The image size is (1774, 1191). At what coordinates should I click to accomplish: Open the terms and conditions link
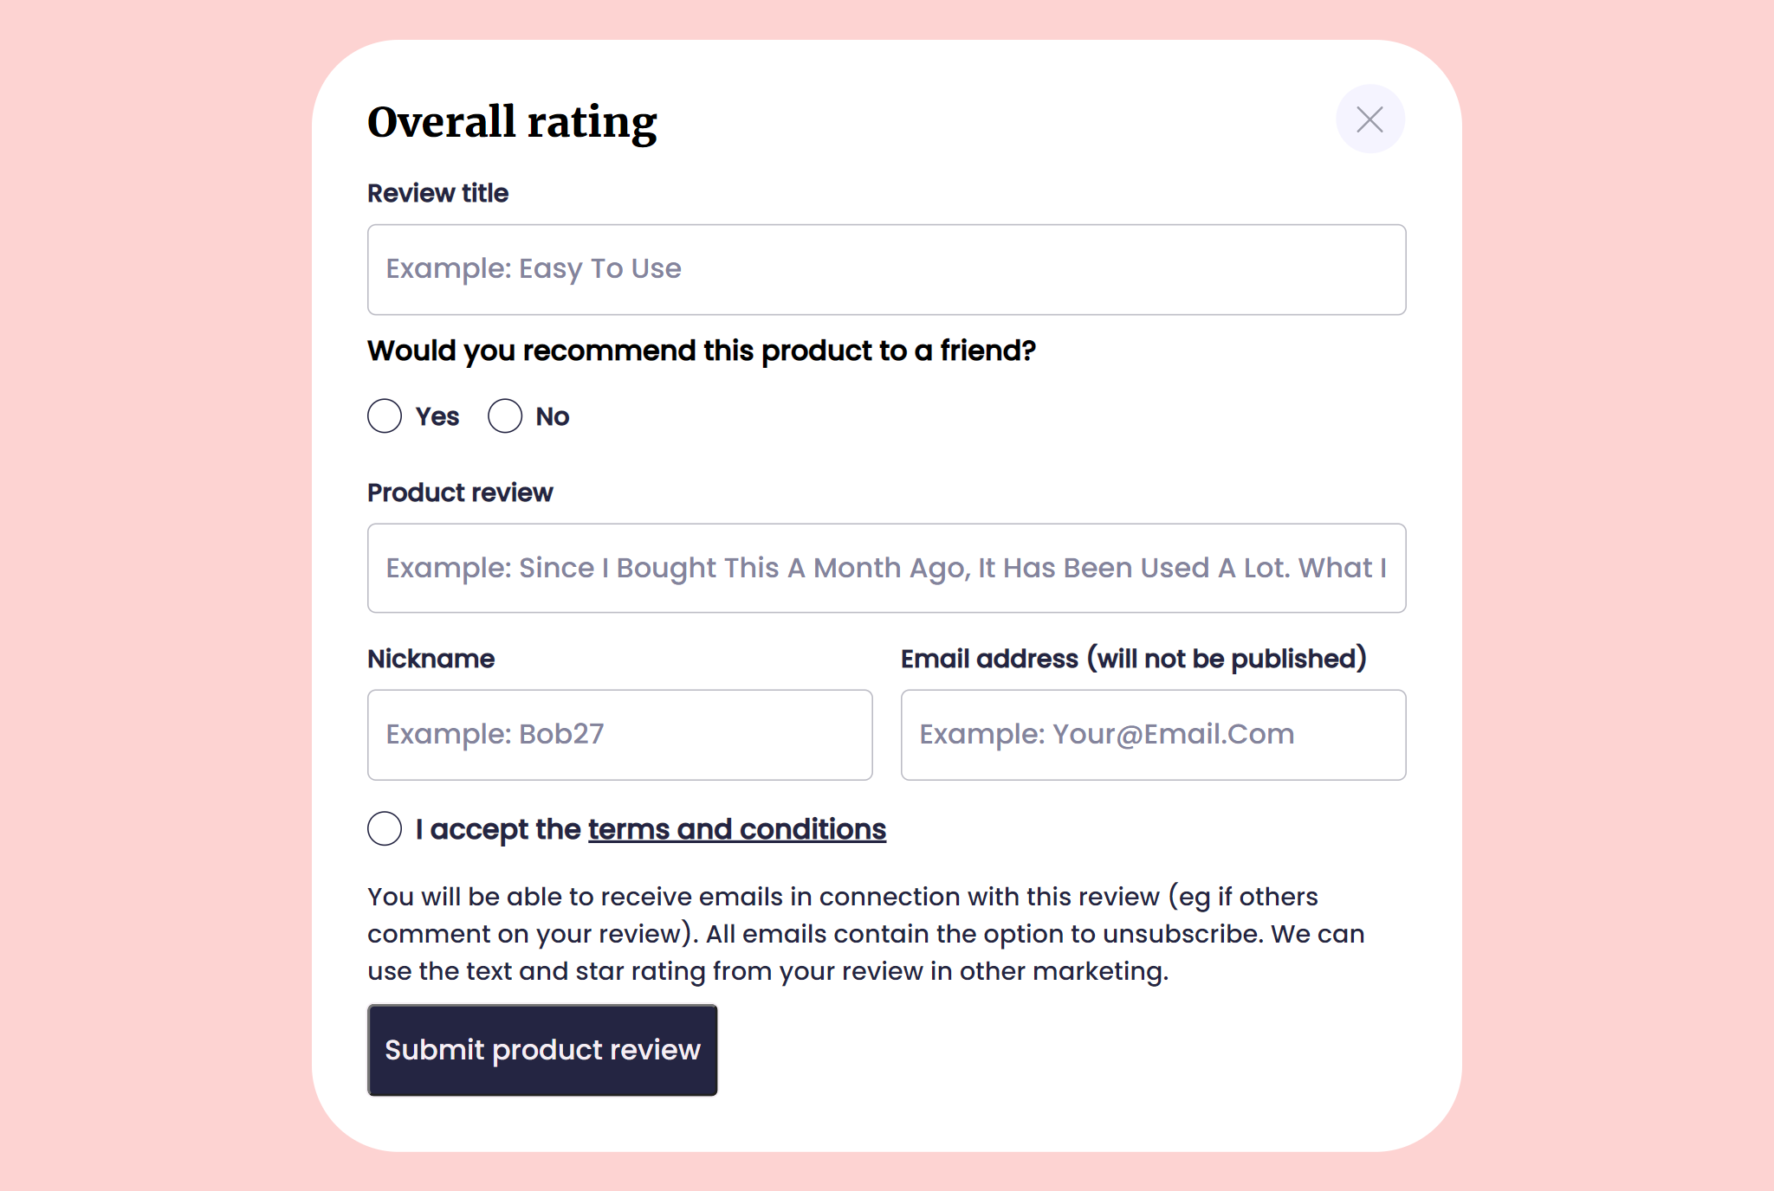click(x=737, y=829)
